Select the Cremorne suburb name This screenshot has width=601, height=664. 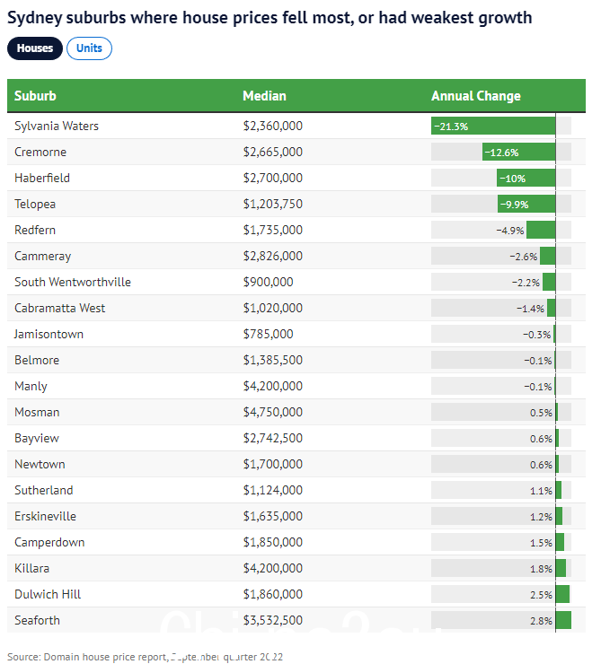[40, 152]
